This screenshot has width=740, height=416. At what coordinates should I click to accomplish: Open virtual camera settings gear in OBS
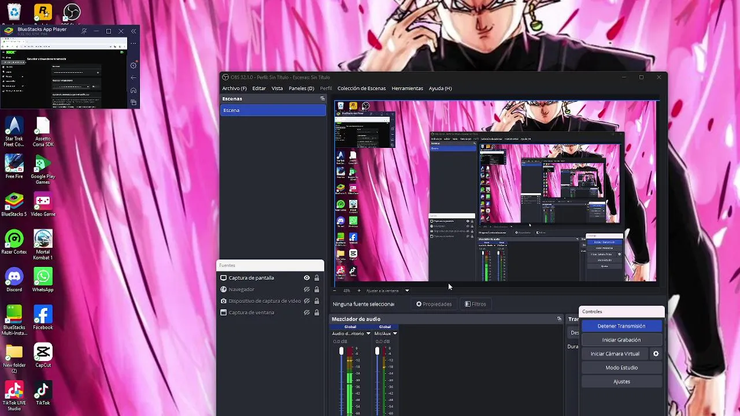click(656, 354)
